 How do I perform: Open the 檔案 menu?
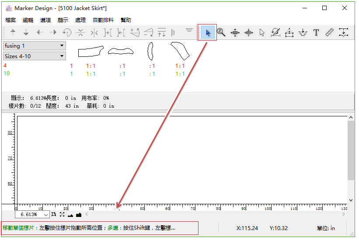10,20
